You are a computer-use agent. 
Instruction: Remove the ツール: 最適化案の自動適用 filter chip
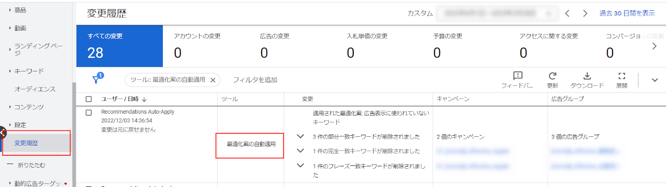[213, 80]
